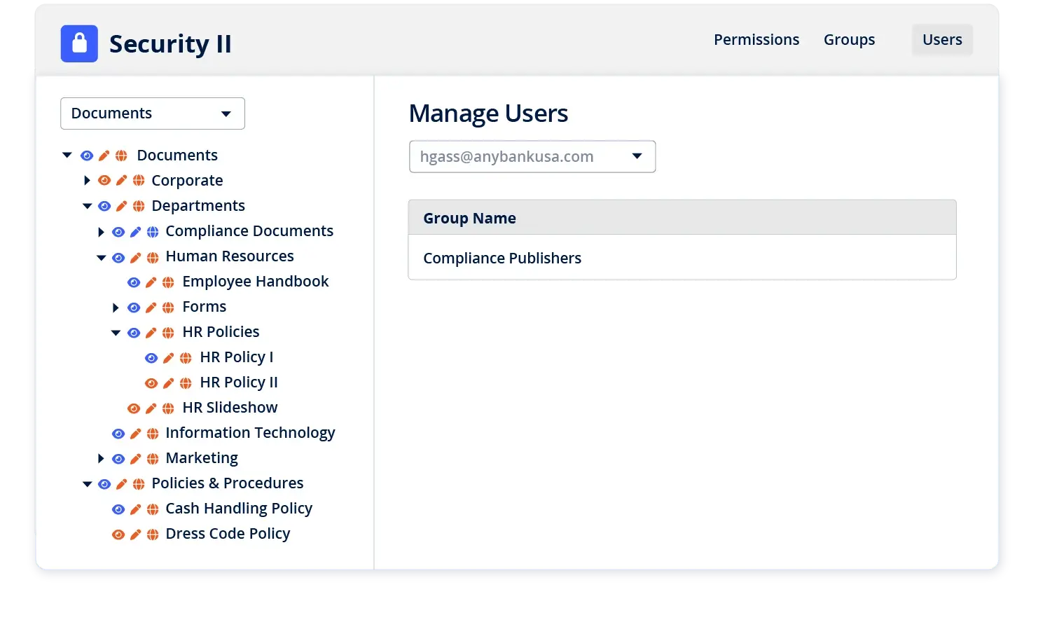The width and height of the screenshot is (1038, 627).
Task: Expand the Forms tree node
Action: pos(116,307)
